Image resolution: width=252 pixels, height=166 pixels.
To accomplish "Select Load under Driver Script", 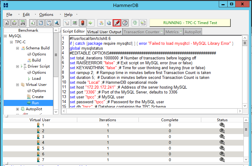I will 36,79.
